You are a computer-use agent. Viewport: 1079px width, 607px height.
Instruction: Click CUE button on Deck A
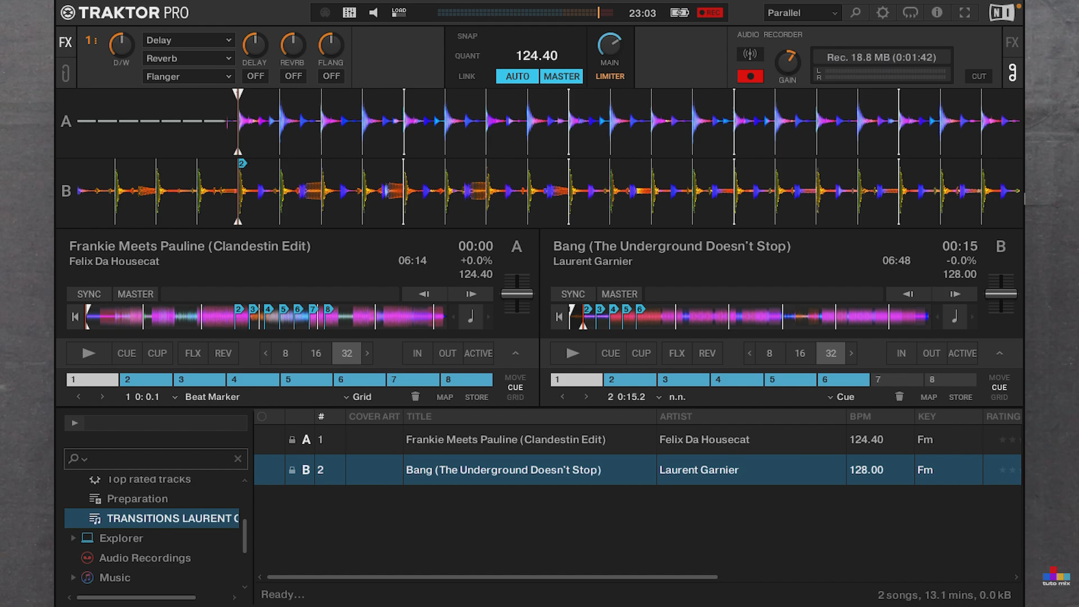[x=126, y=353]
